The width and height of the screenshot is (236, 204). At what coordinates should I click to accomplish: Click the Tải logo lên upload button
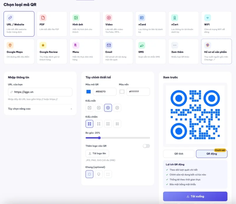(x=97, y=154)
